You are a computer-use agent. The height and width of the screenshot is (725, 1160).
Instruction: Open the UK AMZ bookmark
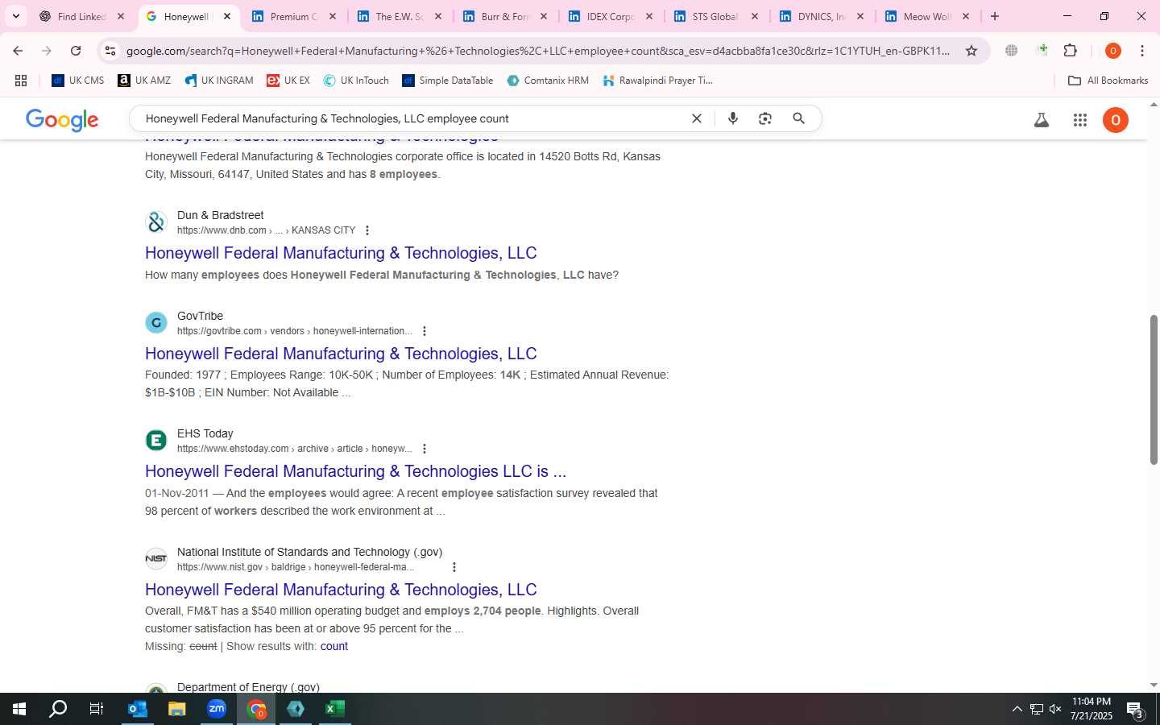tap(144, 81)
